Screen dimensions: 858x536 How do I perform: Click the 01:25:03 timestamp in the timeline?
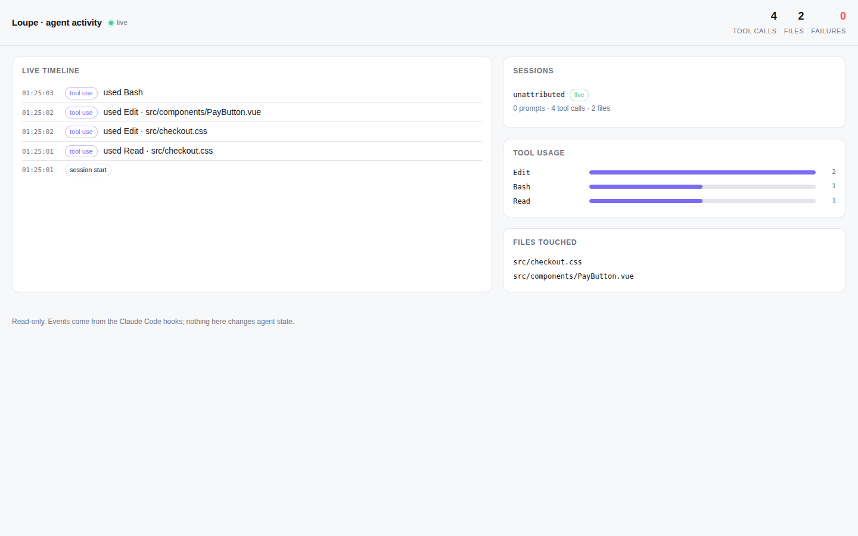(x=38, y=93)
